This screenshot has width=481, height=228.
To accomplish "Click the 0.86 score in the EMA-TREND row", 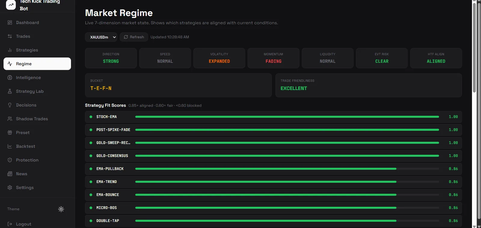I will [x=453, y=182].
